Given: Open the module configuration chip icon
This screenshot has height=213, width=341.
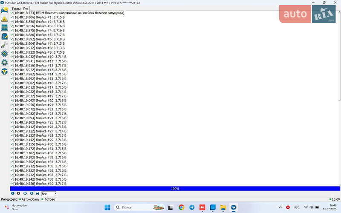Looking at the screenshot, I should tap(5, 54).
